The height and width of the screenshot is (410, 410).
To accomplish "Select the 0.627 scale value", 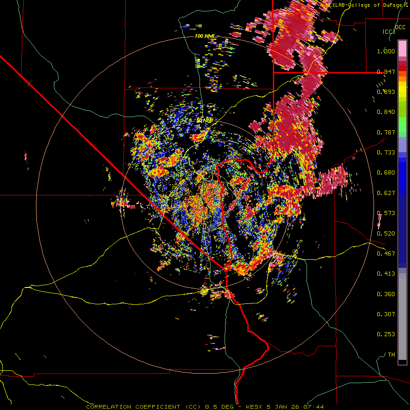I will (x=386, y=193).
